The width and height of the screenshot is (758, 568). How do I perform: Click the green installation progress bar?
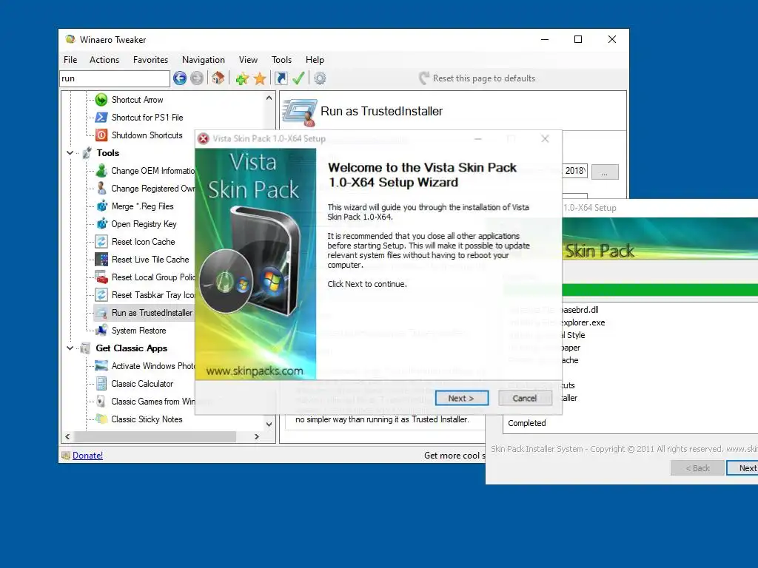coord(660,289)
